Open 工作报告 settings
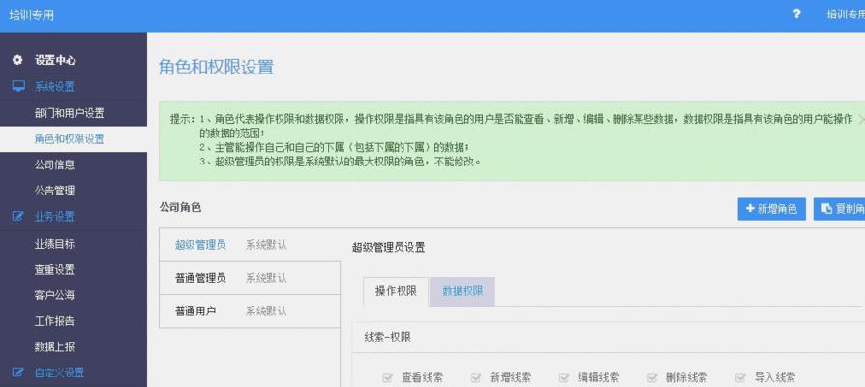Viewport: 865px width, 387px height. point(54,321)
